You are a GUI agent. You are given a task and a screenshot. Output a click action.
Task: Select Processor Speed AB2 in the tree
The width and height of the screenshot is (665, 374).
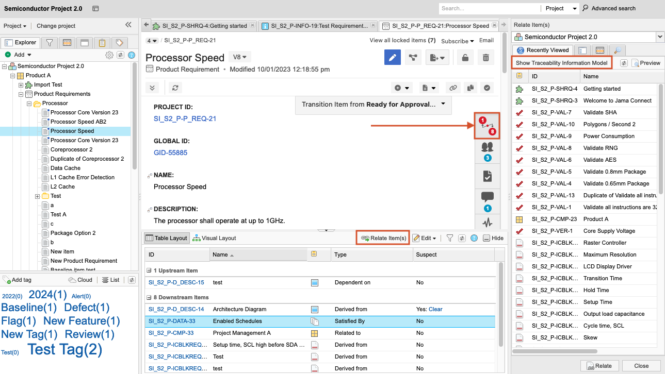78,122
